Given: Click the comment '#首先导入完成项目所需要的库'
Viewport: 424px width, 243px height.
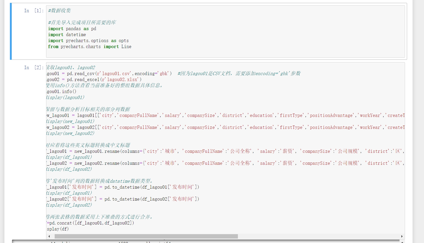Looking at the screenshot, I should pos(82,23).
